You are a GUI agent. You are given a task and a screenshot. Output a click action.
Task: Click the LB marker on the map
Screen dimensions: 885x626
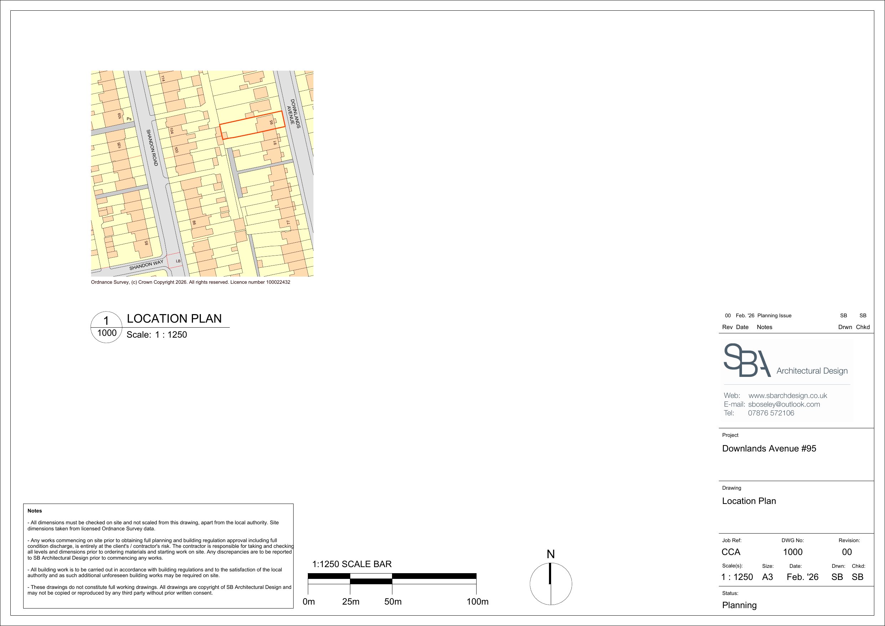[178, 261]
